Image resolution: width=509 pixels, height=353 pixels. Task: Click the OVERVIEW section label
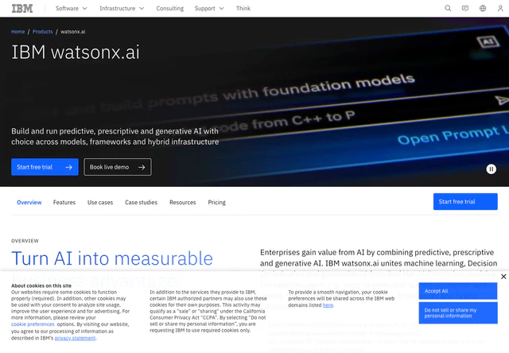(x=25, y=241)
